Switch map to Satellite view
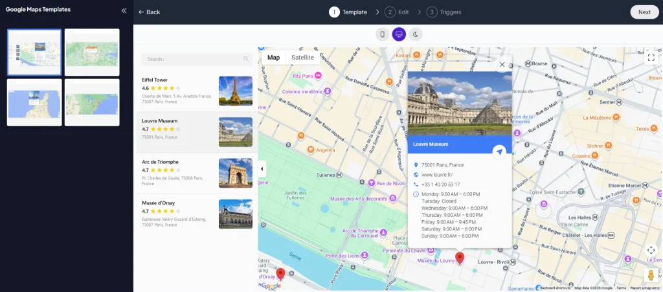663x292 pixels. coord(302,58)
